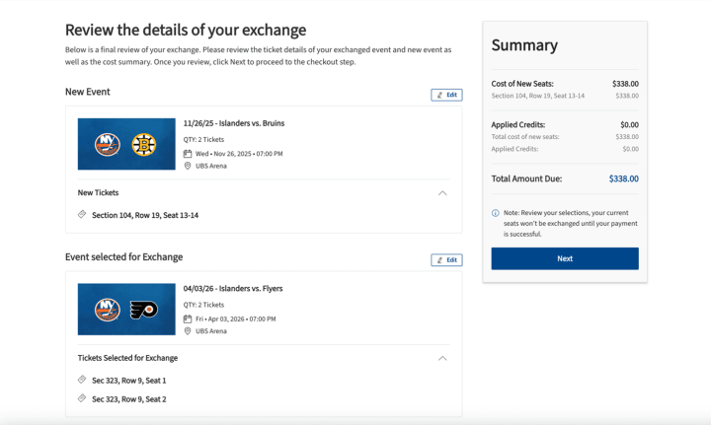Viewport: 711px width, 425px height.
Task: Edit the Event selected for Exchange
Action: click(x=446, y=260)
